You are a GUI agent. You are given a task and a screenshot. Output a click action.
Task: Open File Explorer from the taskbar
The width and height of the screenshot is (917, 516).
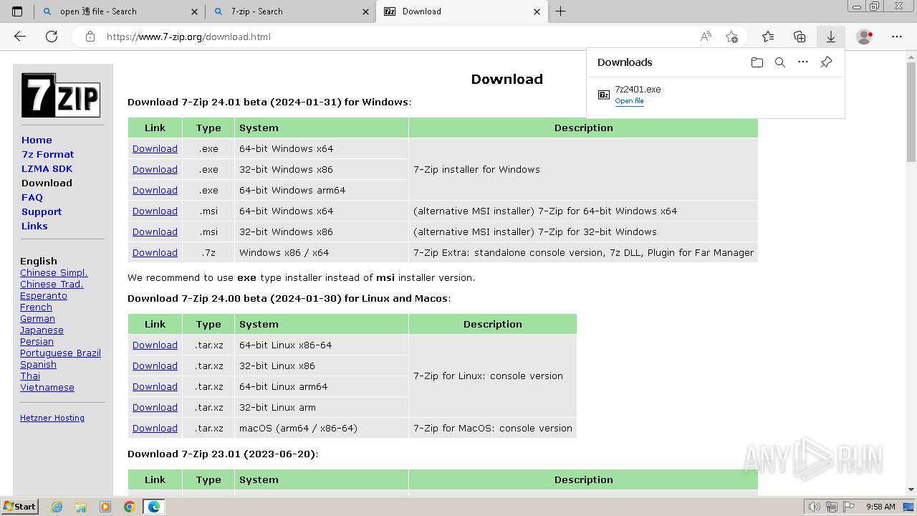81,507
